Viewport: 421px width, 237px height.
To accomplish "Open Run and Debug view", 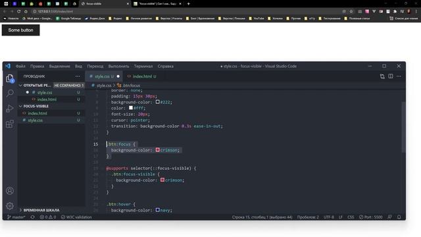I will coord(10,108).
